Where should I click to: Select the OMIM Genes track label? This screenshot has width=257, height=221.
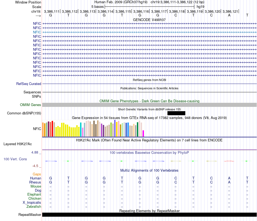tap(31, 105)
